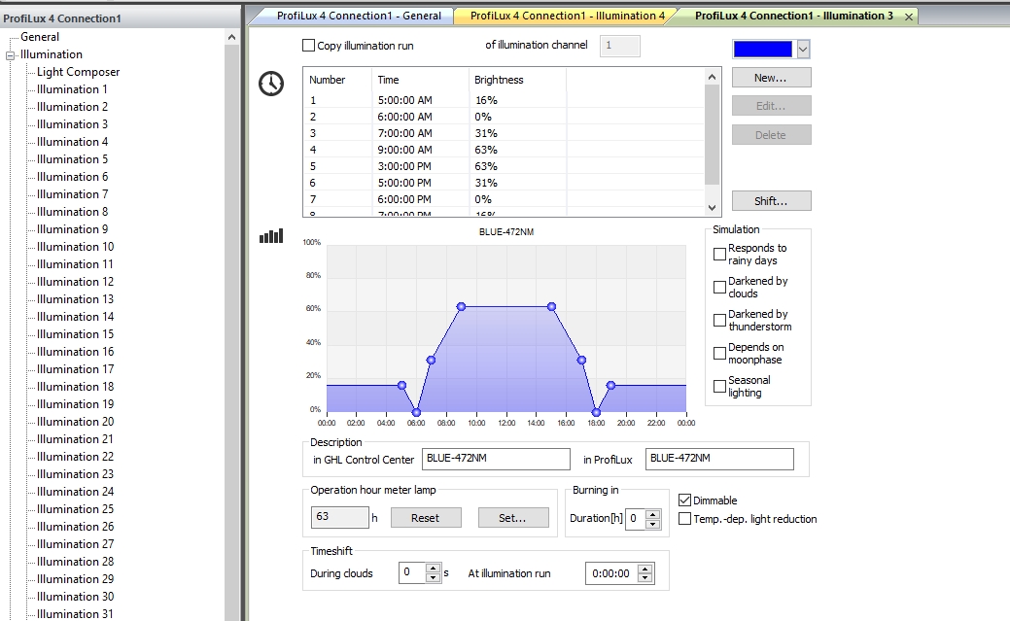Open the ProfiLux 4 Connection1 General tab

coord(359,16)
